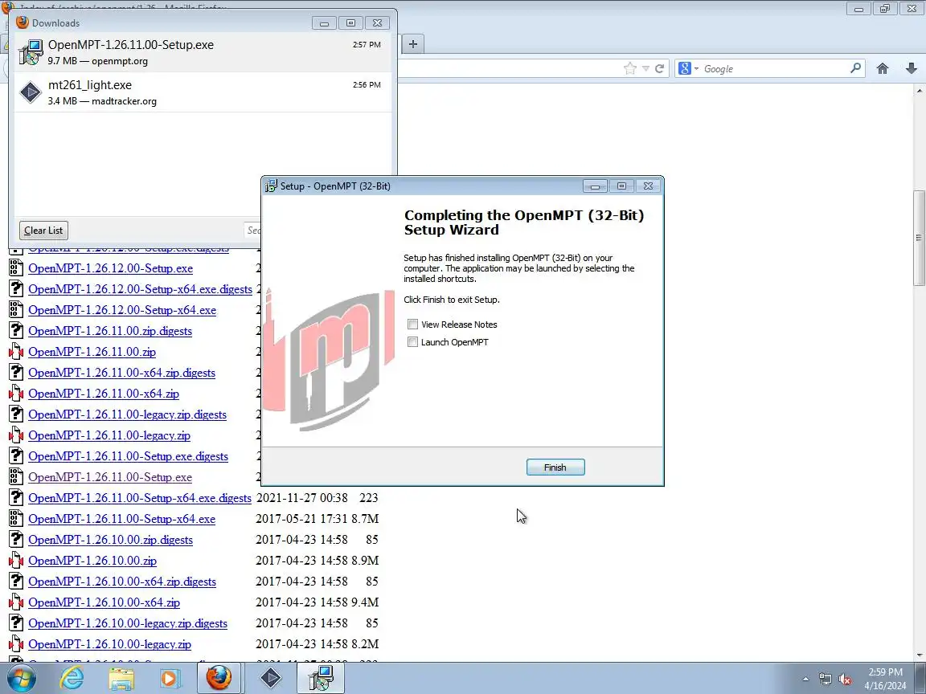Download OpenMPT-1.26.10.00.zip link
The width and height of the screenshot is (926, 694).
(x=92, y=561)
